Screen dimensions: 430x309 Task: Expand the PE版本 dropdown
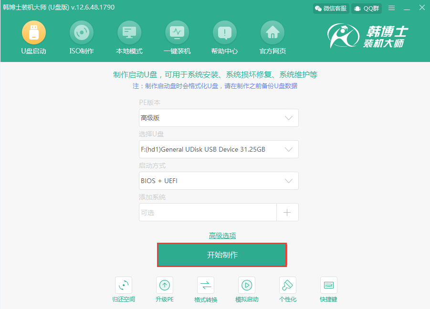[219, 118]
